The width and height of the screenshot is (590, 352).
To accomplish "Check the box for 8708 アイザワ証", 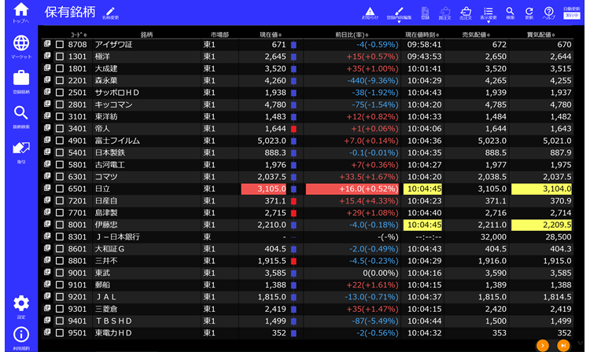I will pos(60,45).
